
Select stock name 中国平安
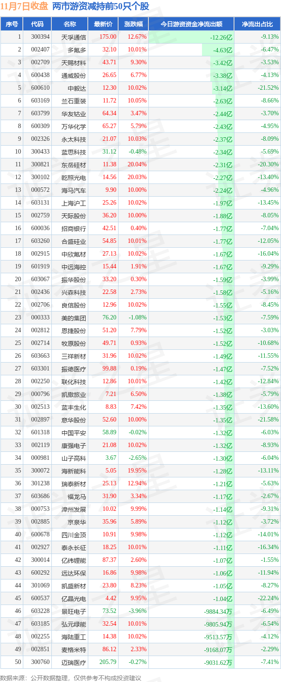click(x=74, y=433)
